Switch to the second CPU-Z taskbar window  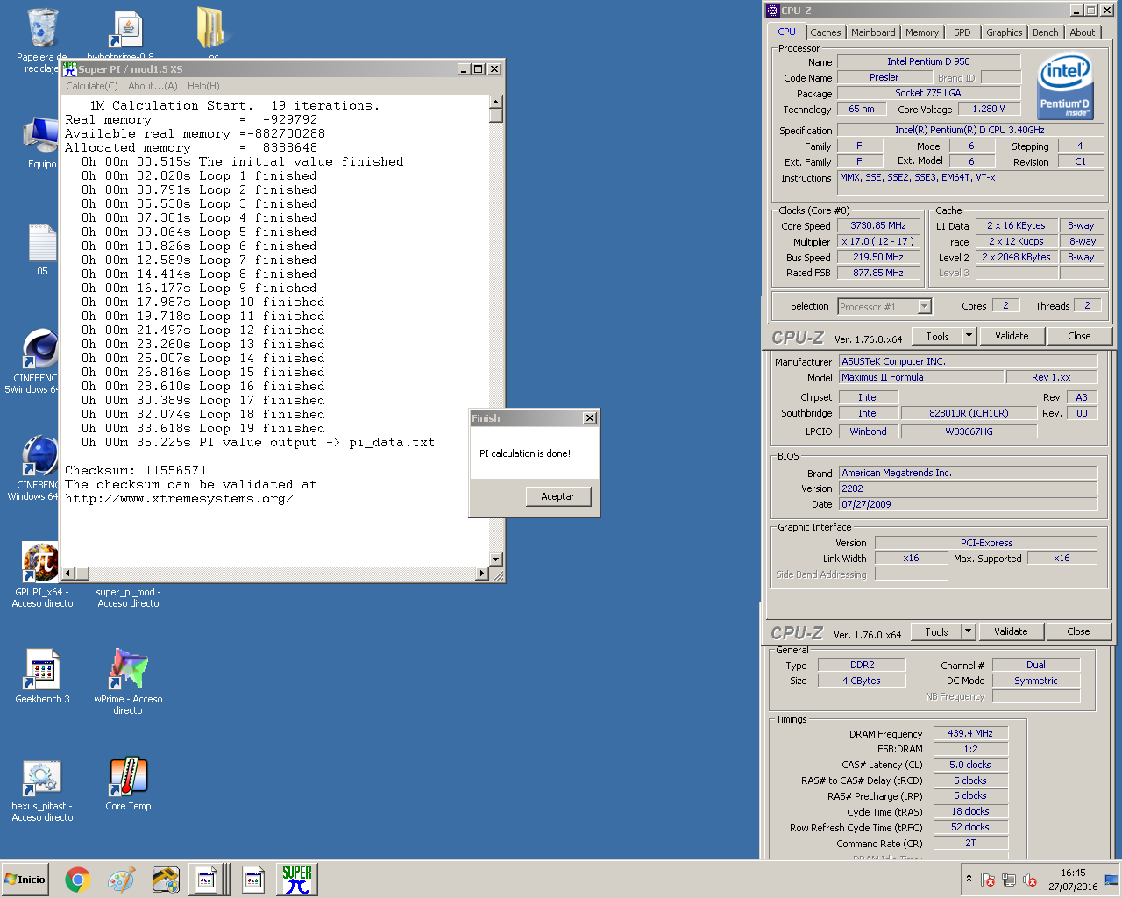[x=253, y=880]
